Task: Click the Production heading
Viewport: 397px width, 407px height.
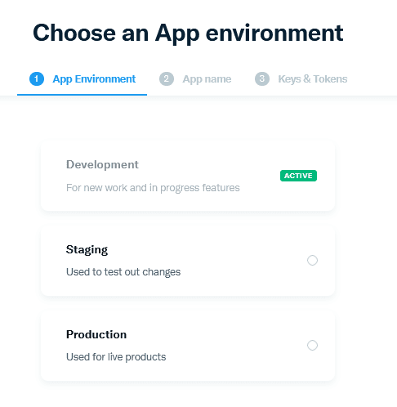Action: click(96, 334)
